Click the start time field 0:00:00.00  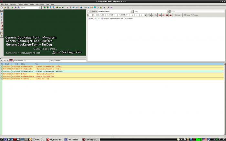tap(100, 15)
